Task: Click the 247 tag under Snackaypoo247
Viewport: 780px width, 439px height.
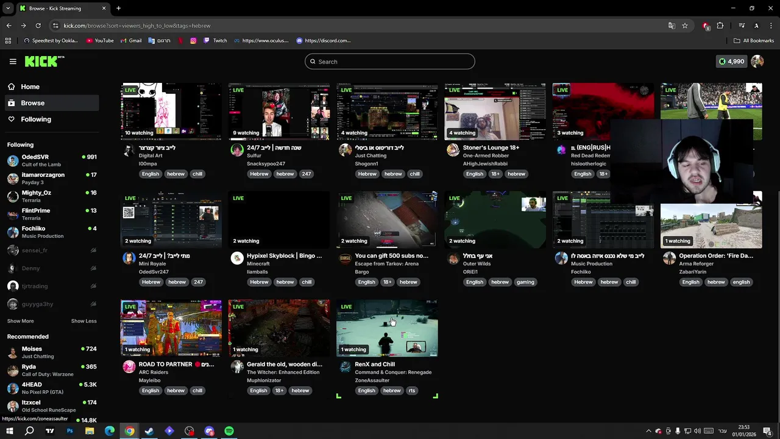Action: tap(307, 174)
